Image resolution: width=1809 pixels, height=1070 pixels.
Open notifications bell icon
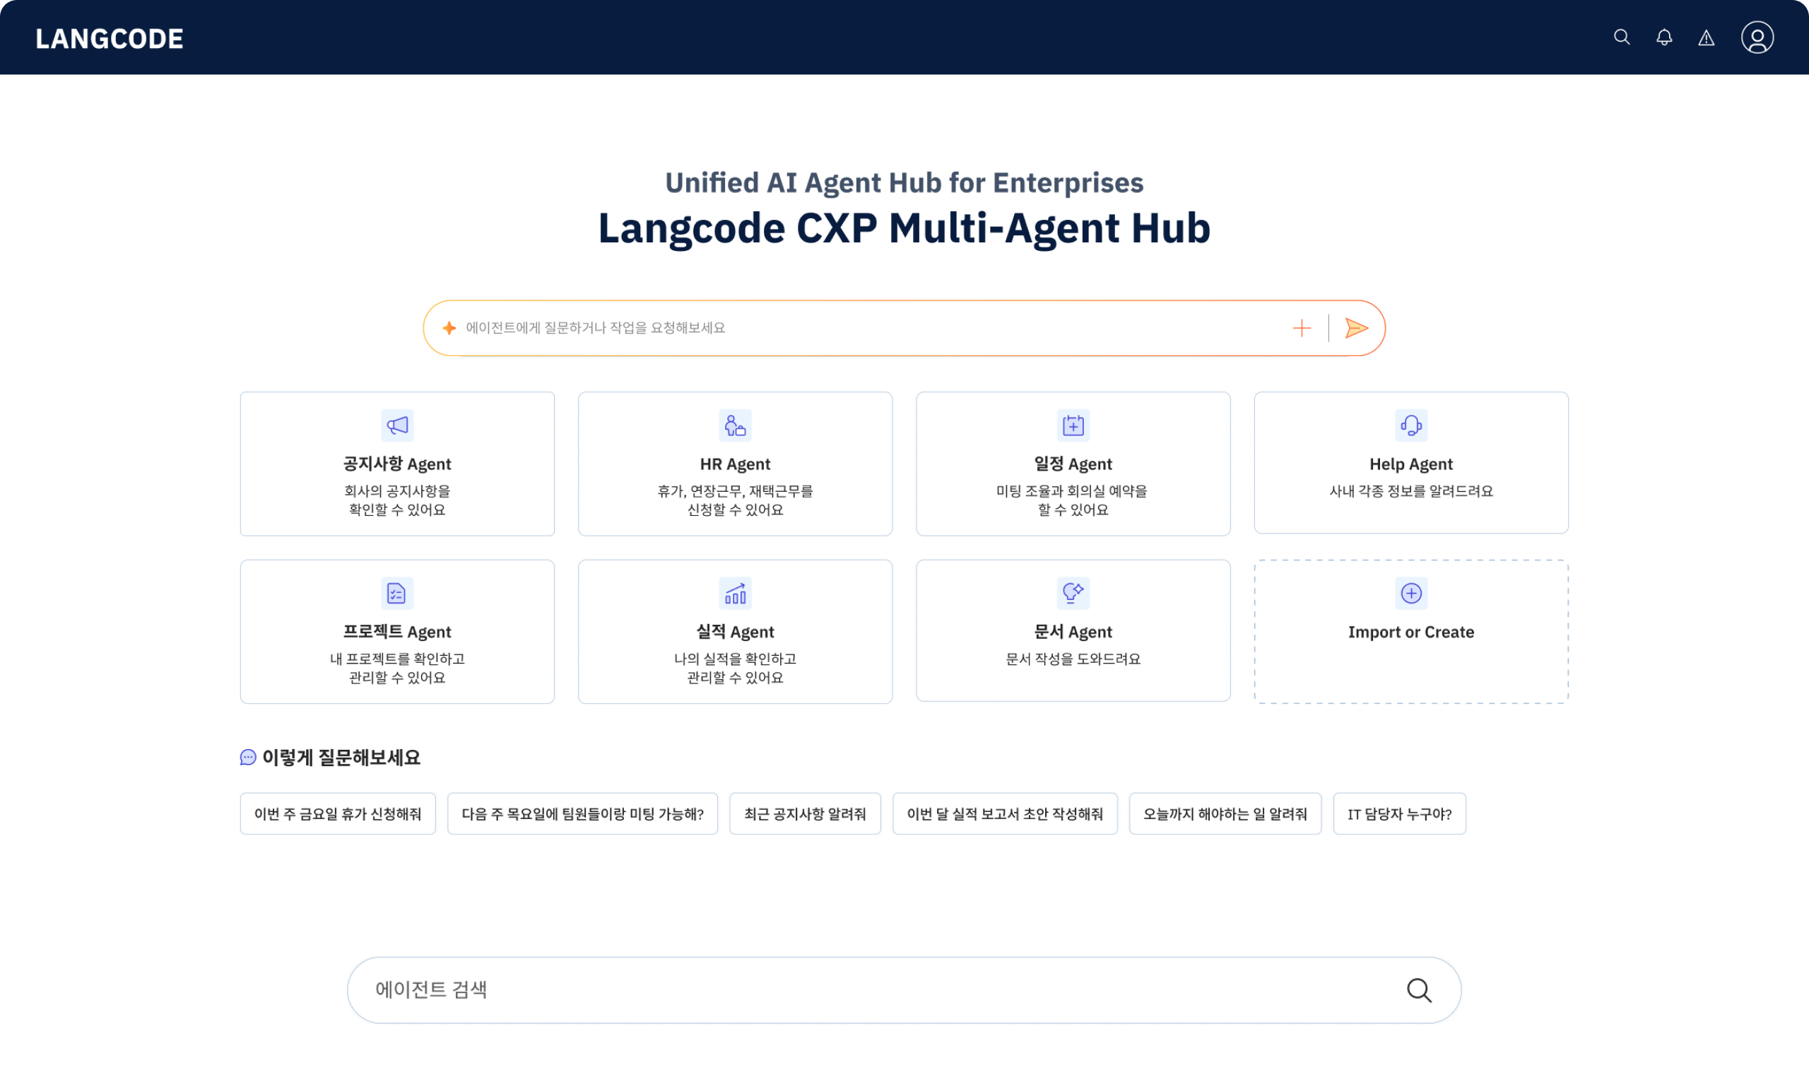pyautogui.click(x=1664, y=37)
